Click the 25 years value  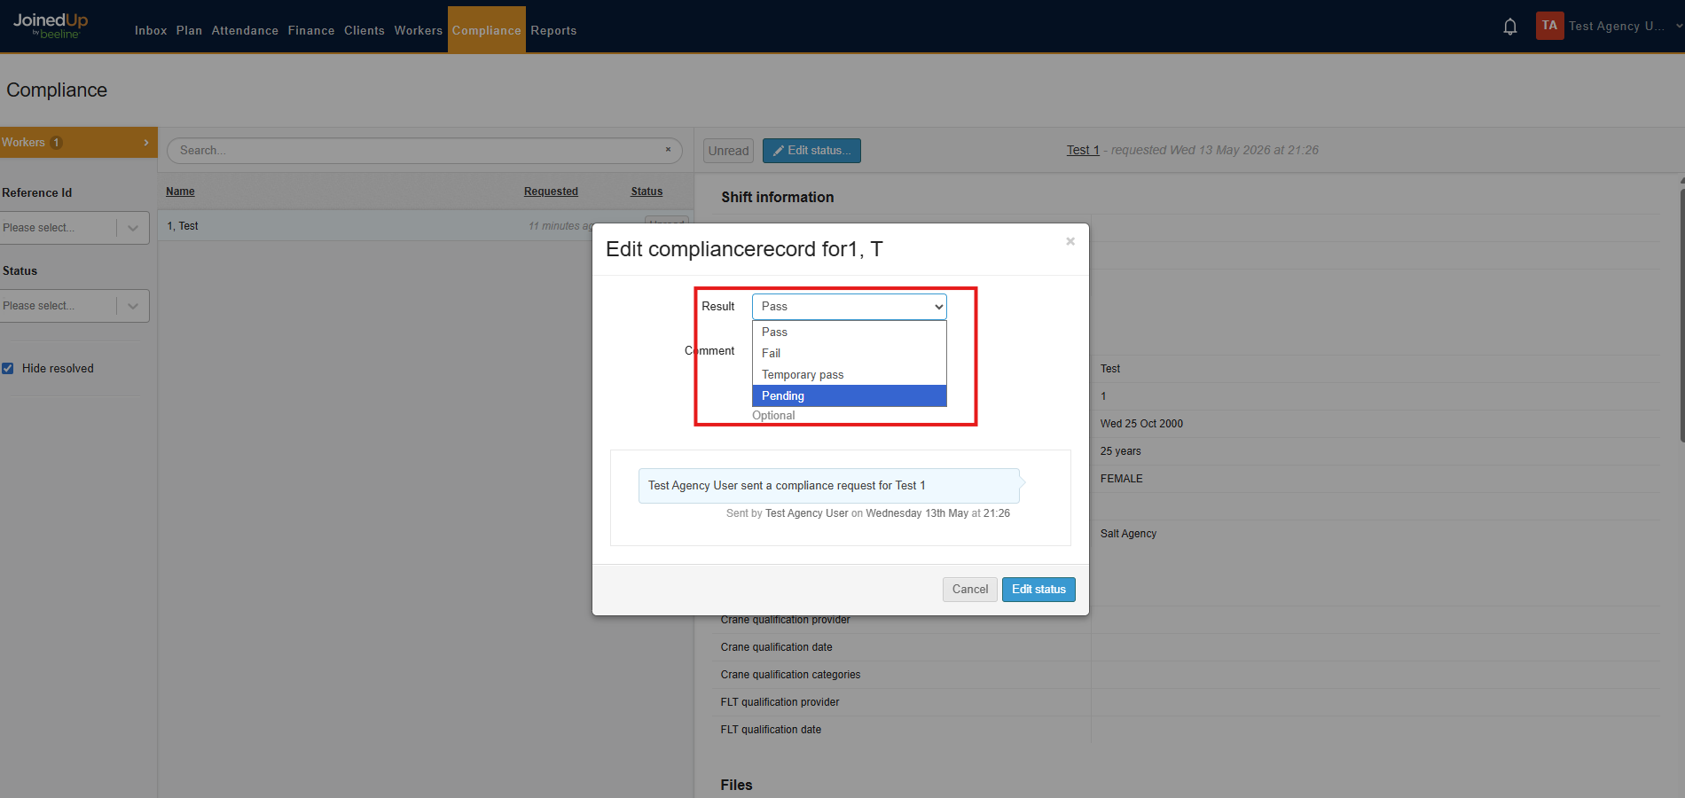[x=1120, y=451]
